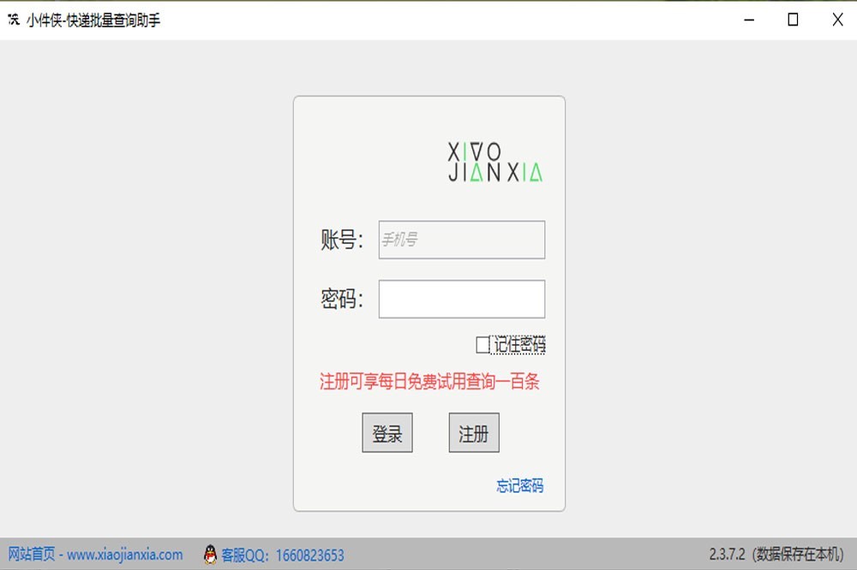This screenshot has width=857, height=570.
Task: Click the QQ penguin icon
Action: pyautogui.click(x=210, y=555)
